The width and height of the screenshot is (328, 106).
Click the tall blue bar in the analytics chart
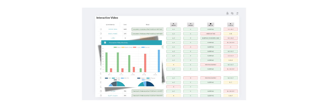tap(159, 61)
